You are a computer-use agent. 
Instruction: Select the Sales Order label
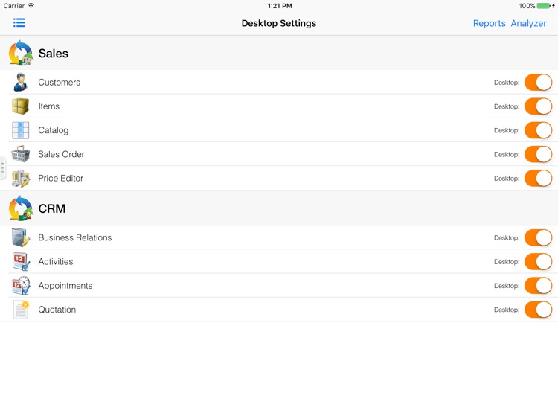(61, 154)
